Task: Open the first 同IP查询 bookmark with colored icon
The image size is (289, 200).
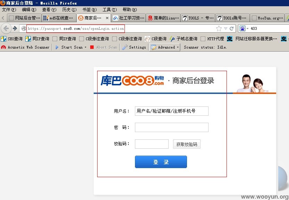Action: (x=37, y=39)
